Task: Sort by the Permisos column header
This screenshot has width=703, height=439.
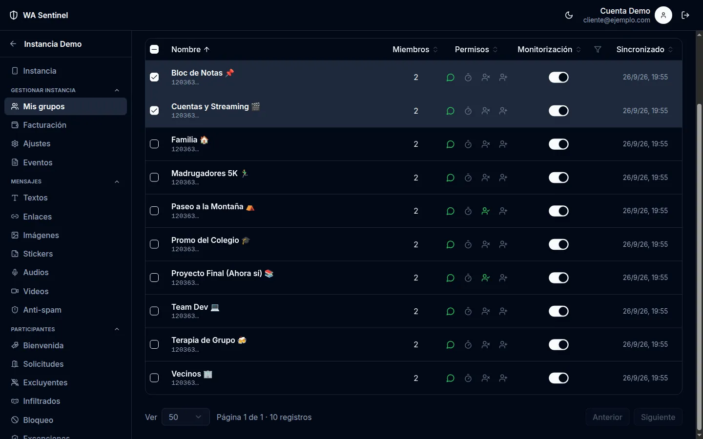Action: coord(476,49)
